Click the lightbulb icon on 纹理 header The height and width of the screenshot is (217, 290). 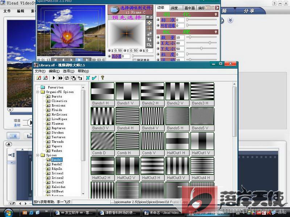click(x=216, y=32)
